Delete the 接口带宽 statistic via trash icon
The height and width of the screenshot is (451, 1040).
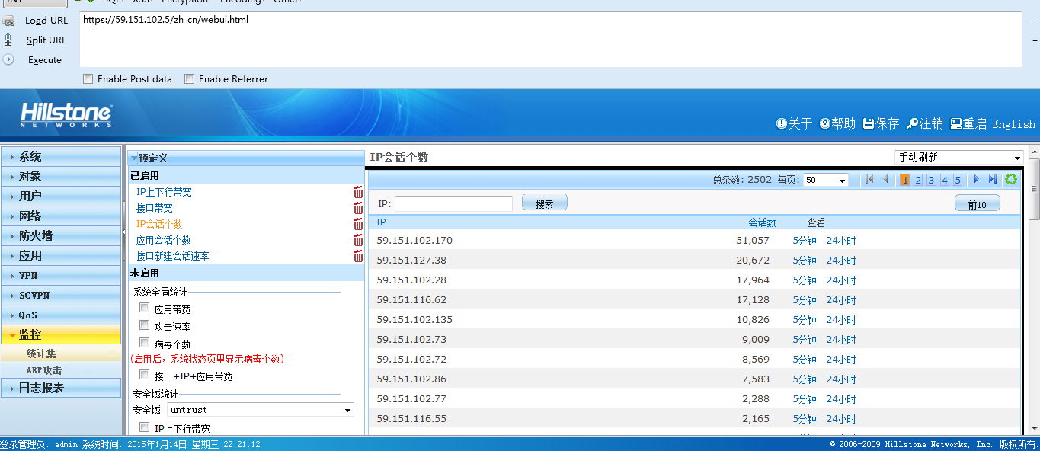coord(358,208)
